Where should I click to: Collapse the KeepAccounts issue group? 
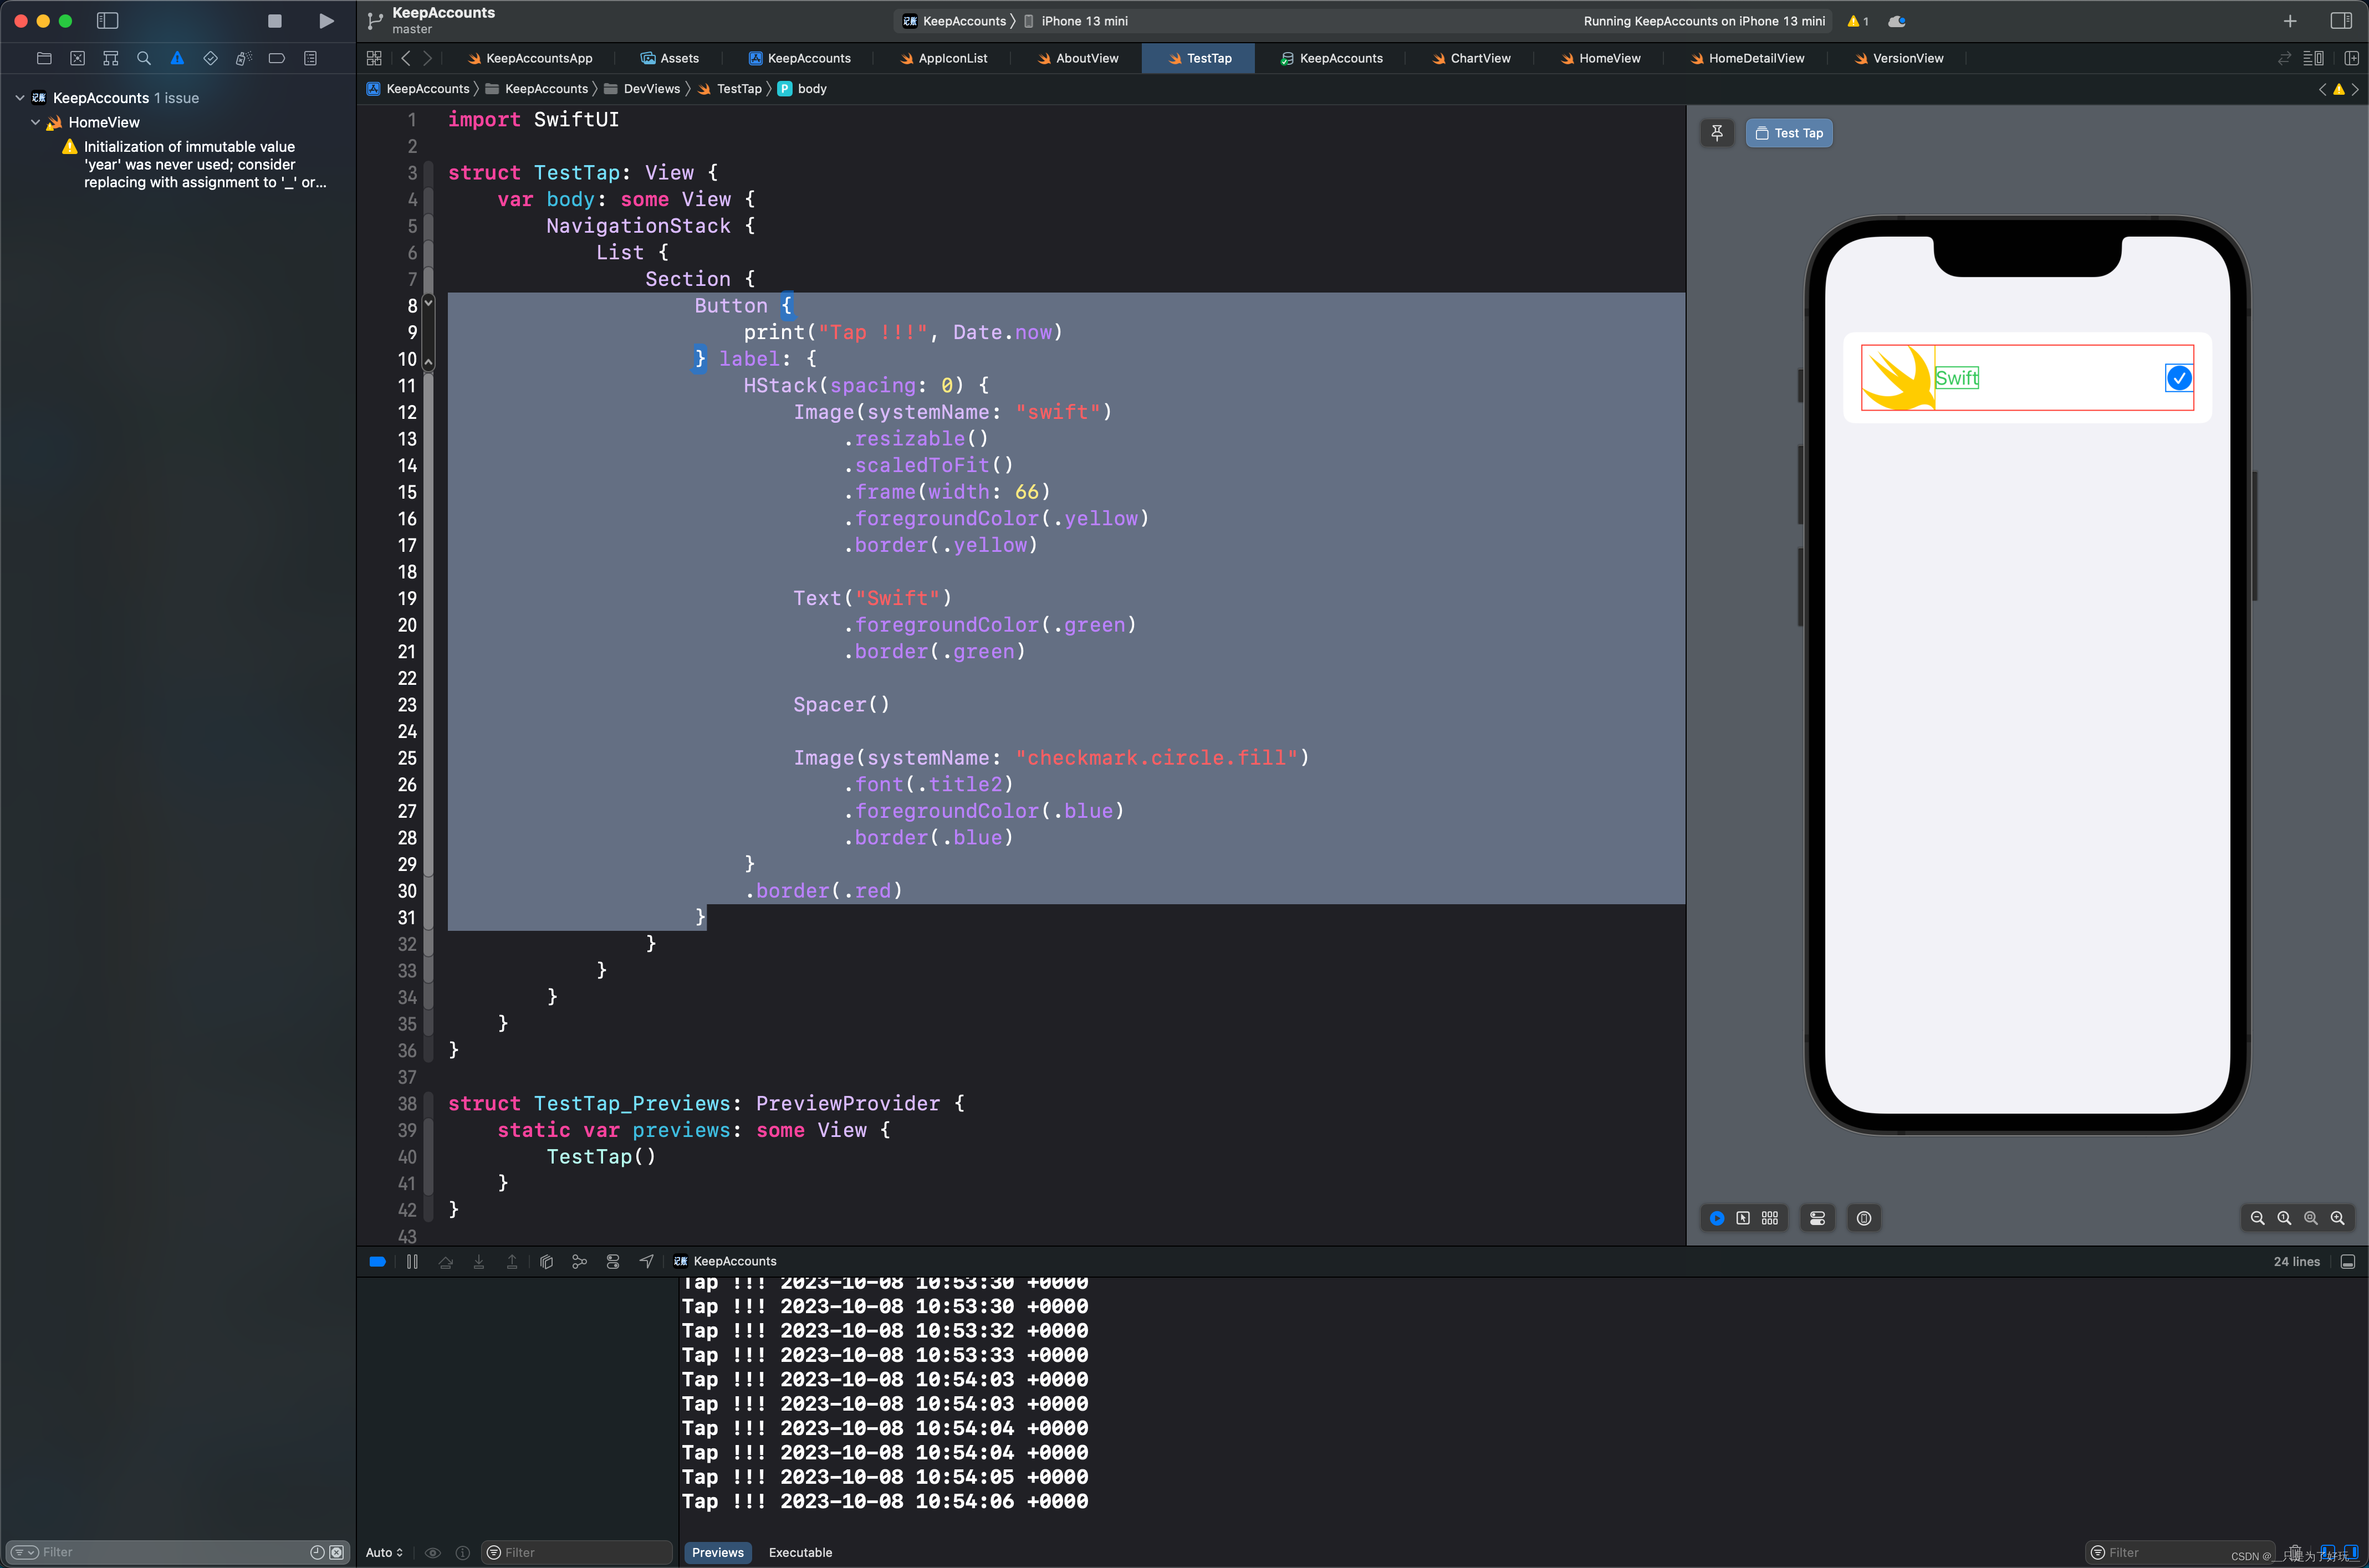(x=20, y=98)
